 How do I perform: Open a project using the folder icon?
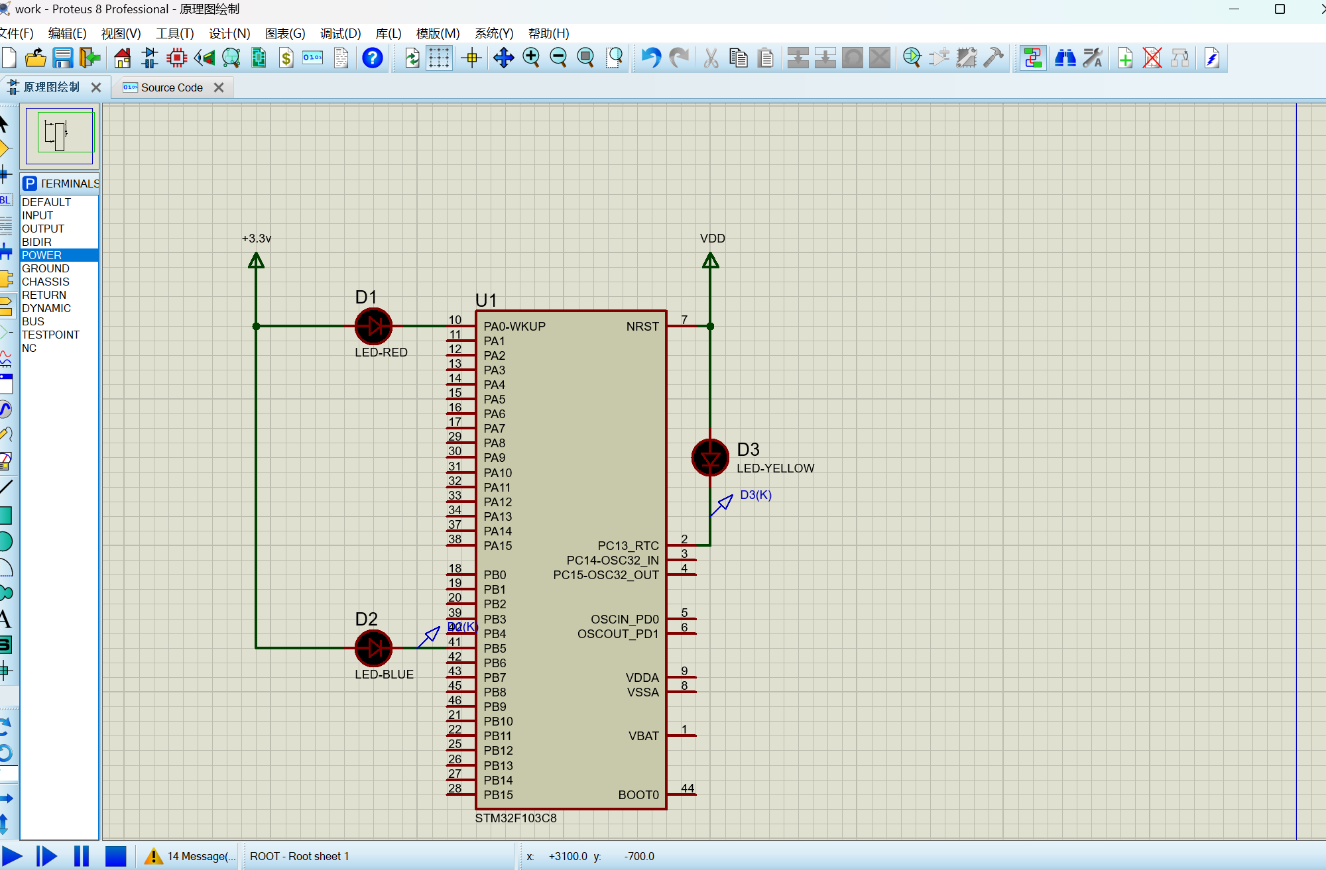pyautogui.click(x=36, y=58)
